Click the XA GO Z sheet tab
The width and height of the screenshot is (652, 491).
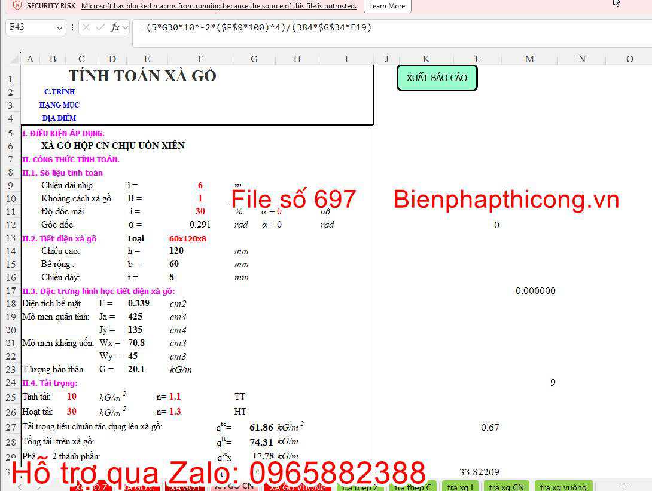click(90, 486)
